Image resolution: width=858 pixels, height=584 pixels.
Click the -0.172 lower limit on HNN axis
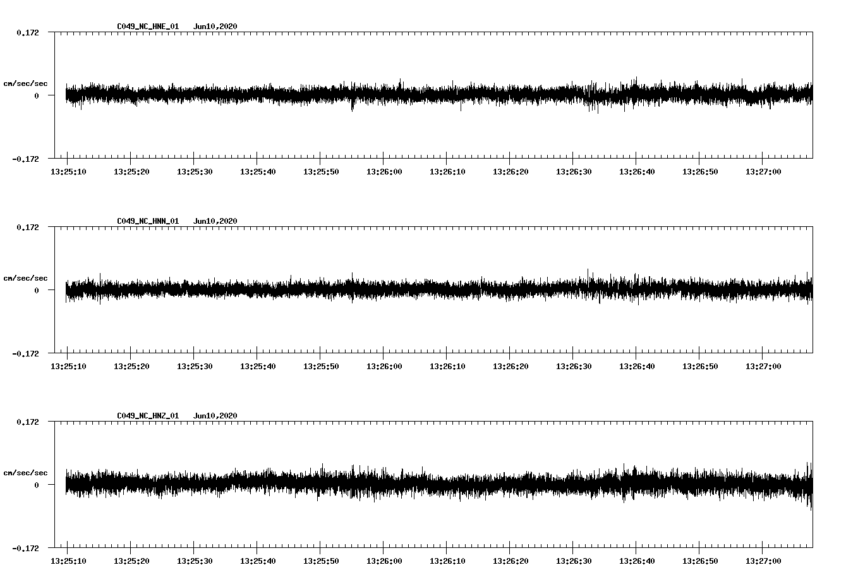(25, 353)
